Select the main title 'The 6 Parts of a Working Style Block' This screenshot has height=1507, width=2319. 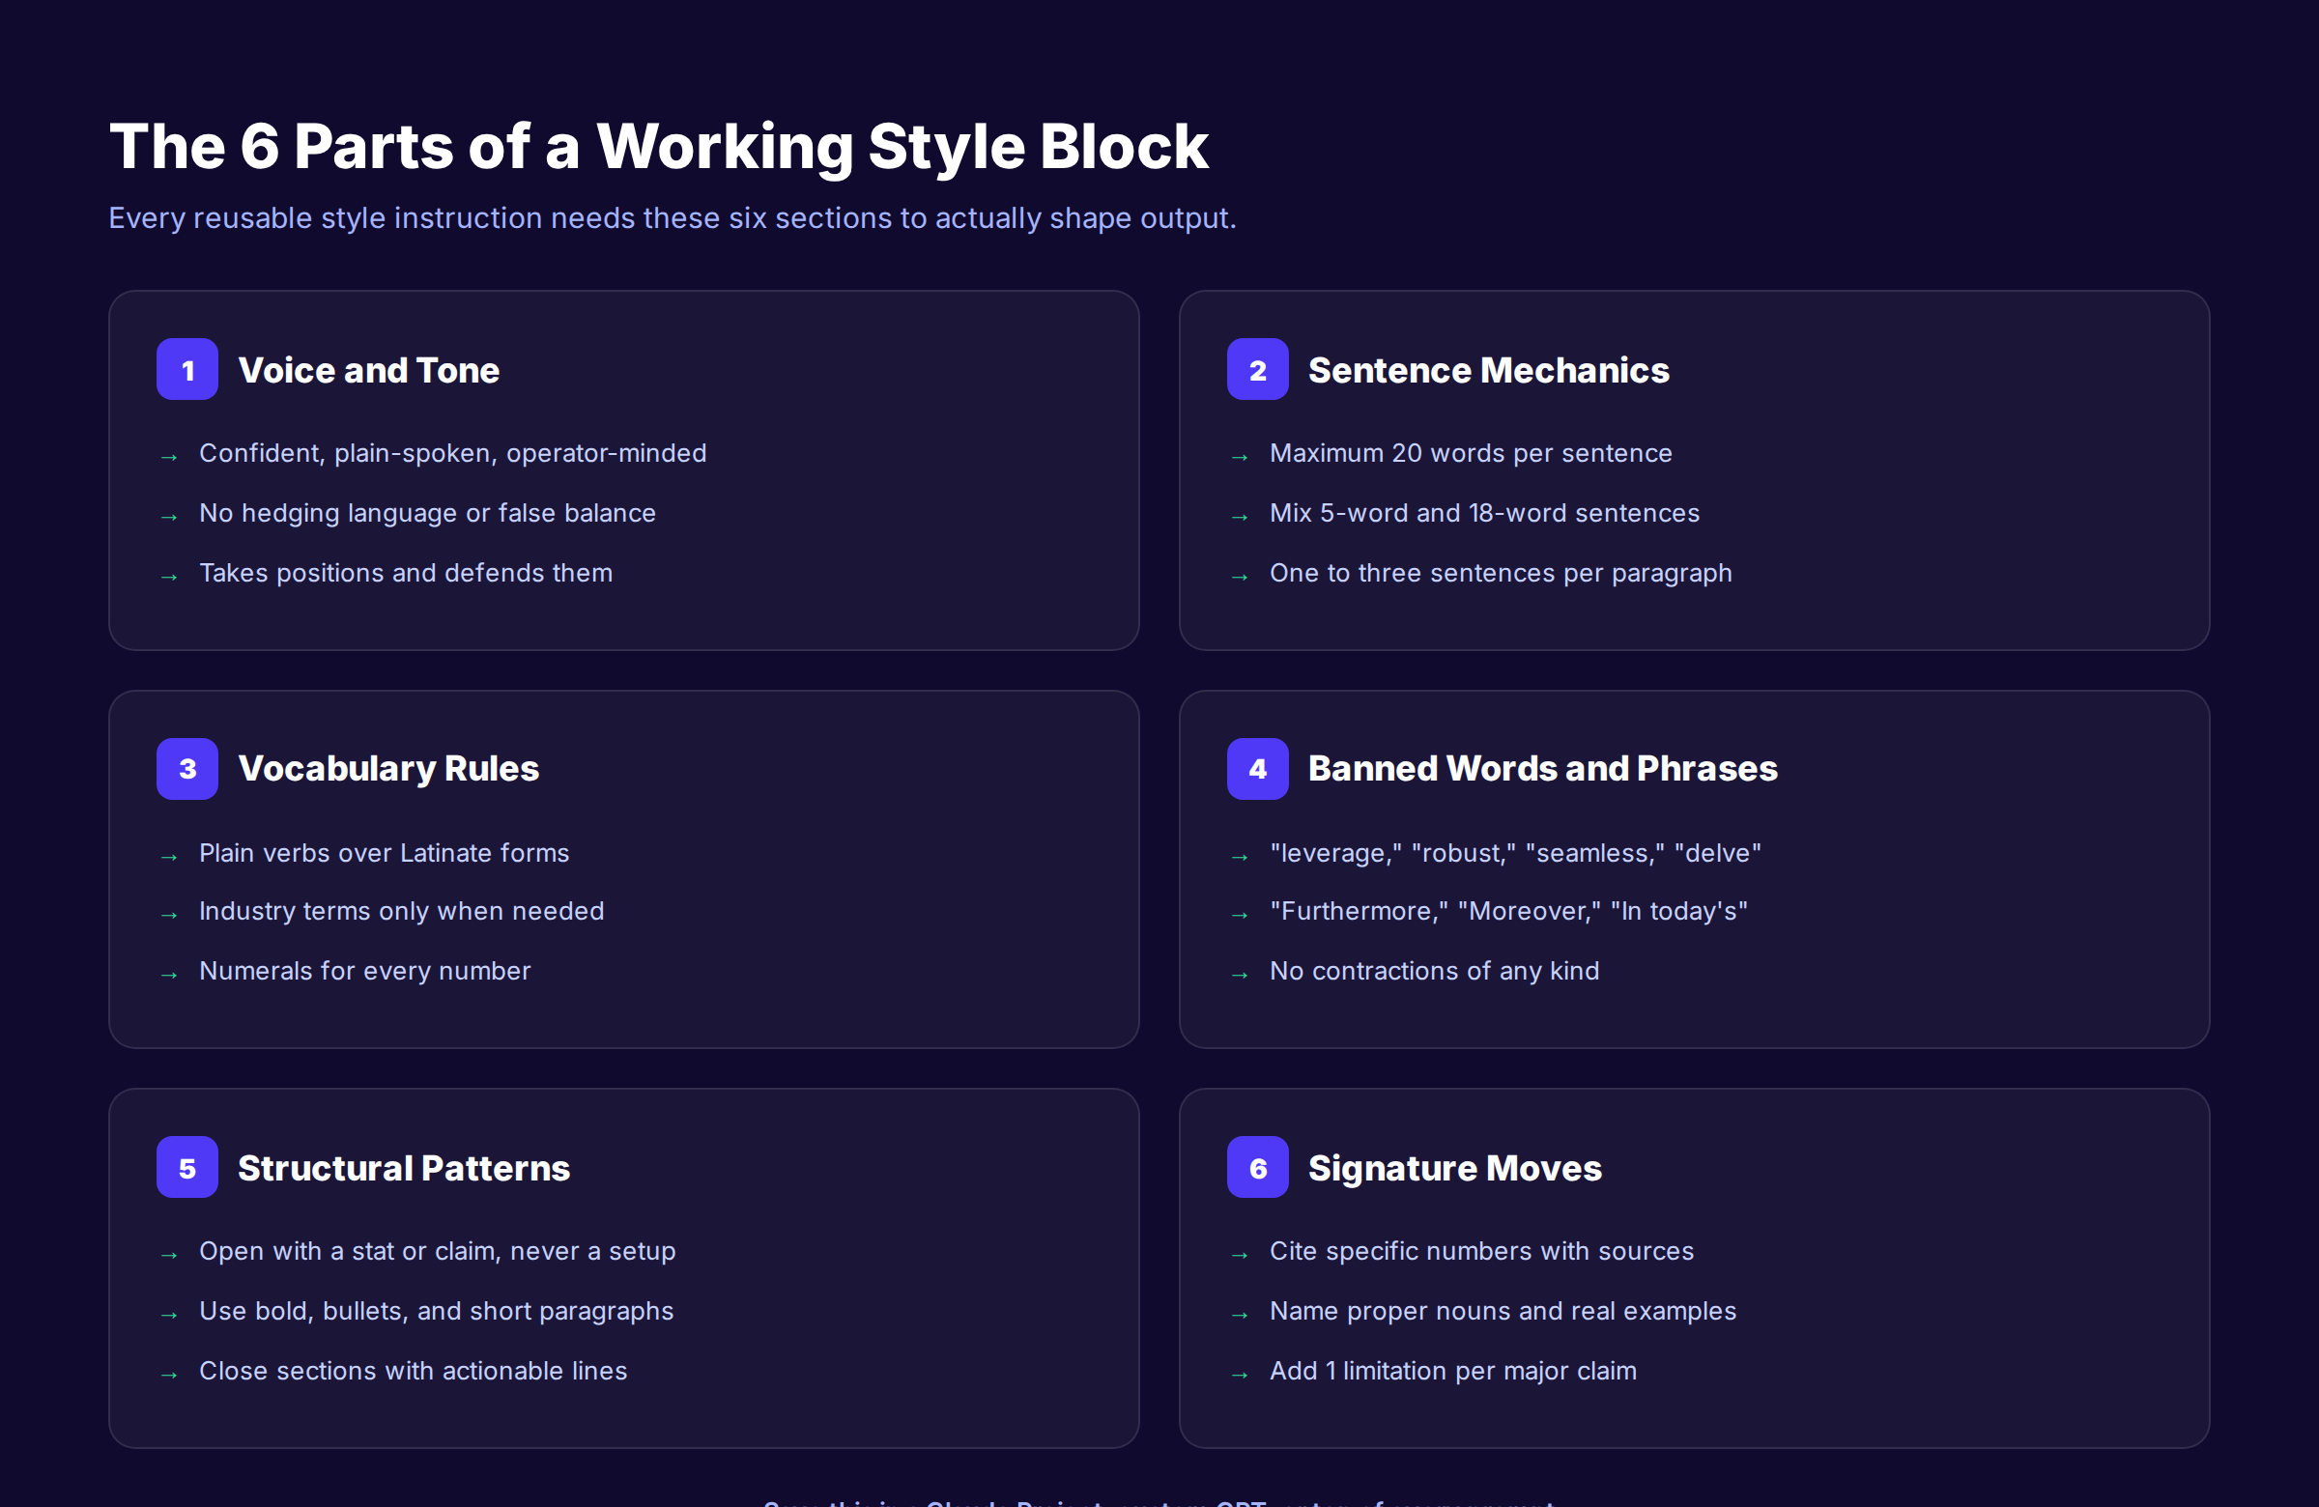coord(659,147)
